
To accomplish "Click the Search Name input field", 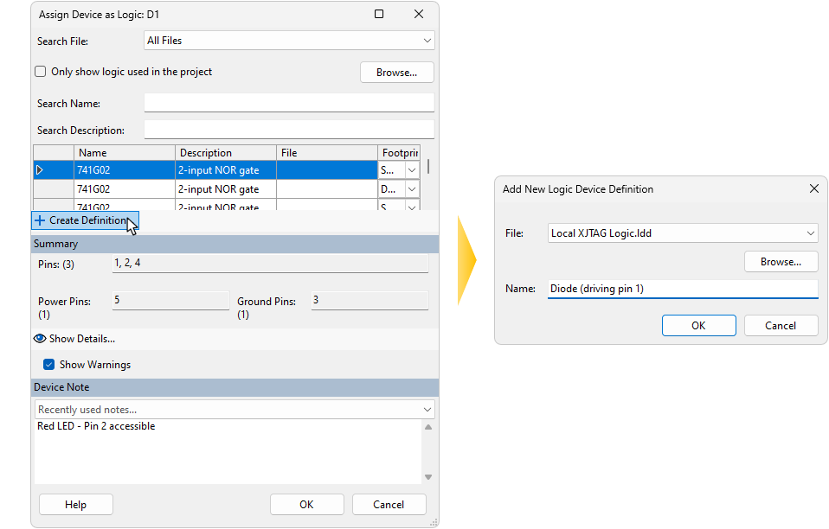I will click(x=289, y=104).
